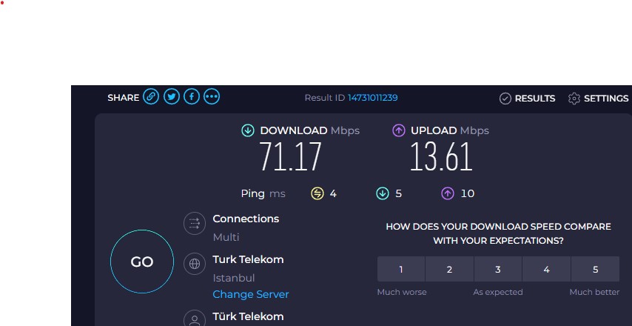Click the Türk Telekom ISP name
Screen dimensions: 632x326
tap(249, 316)
